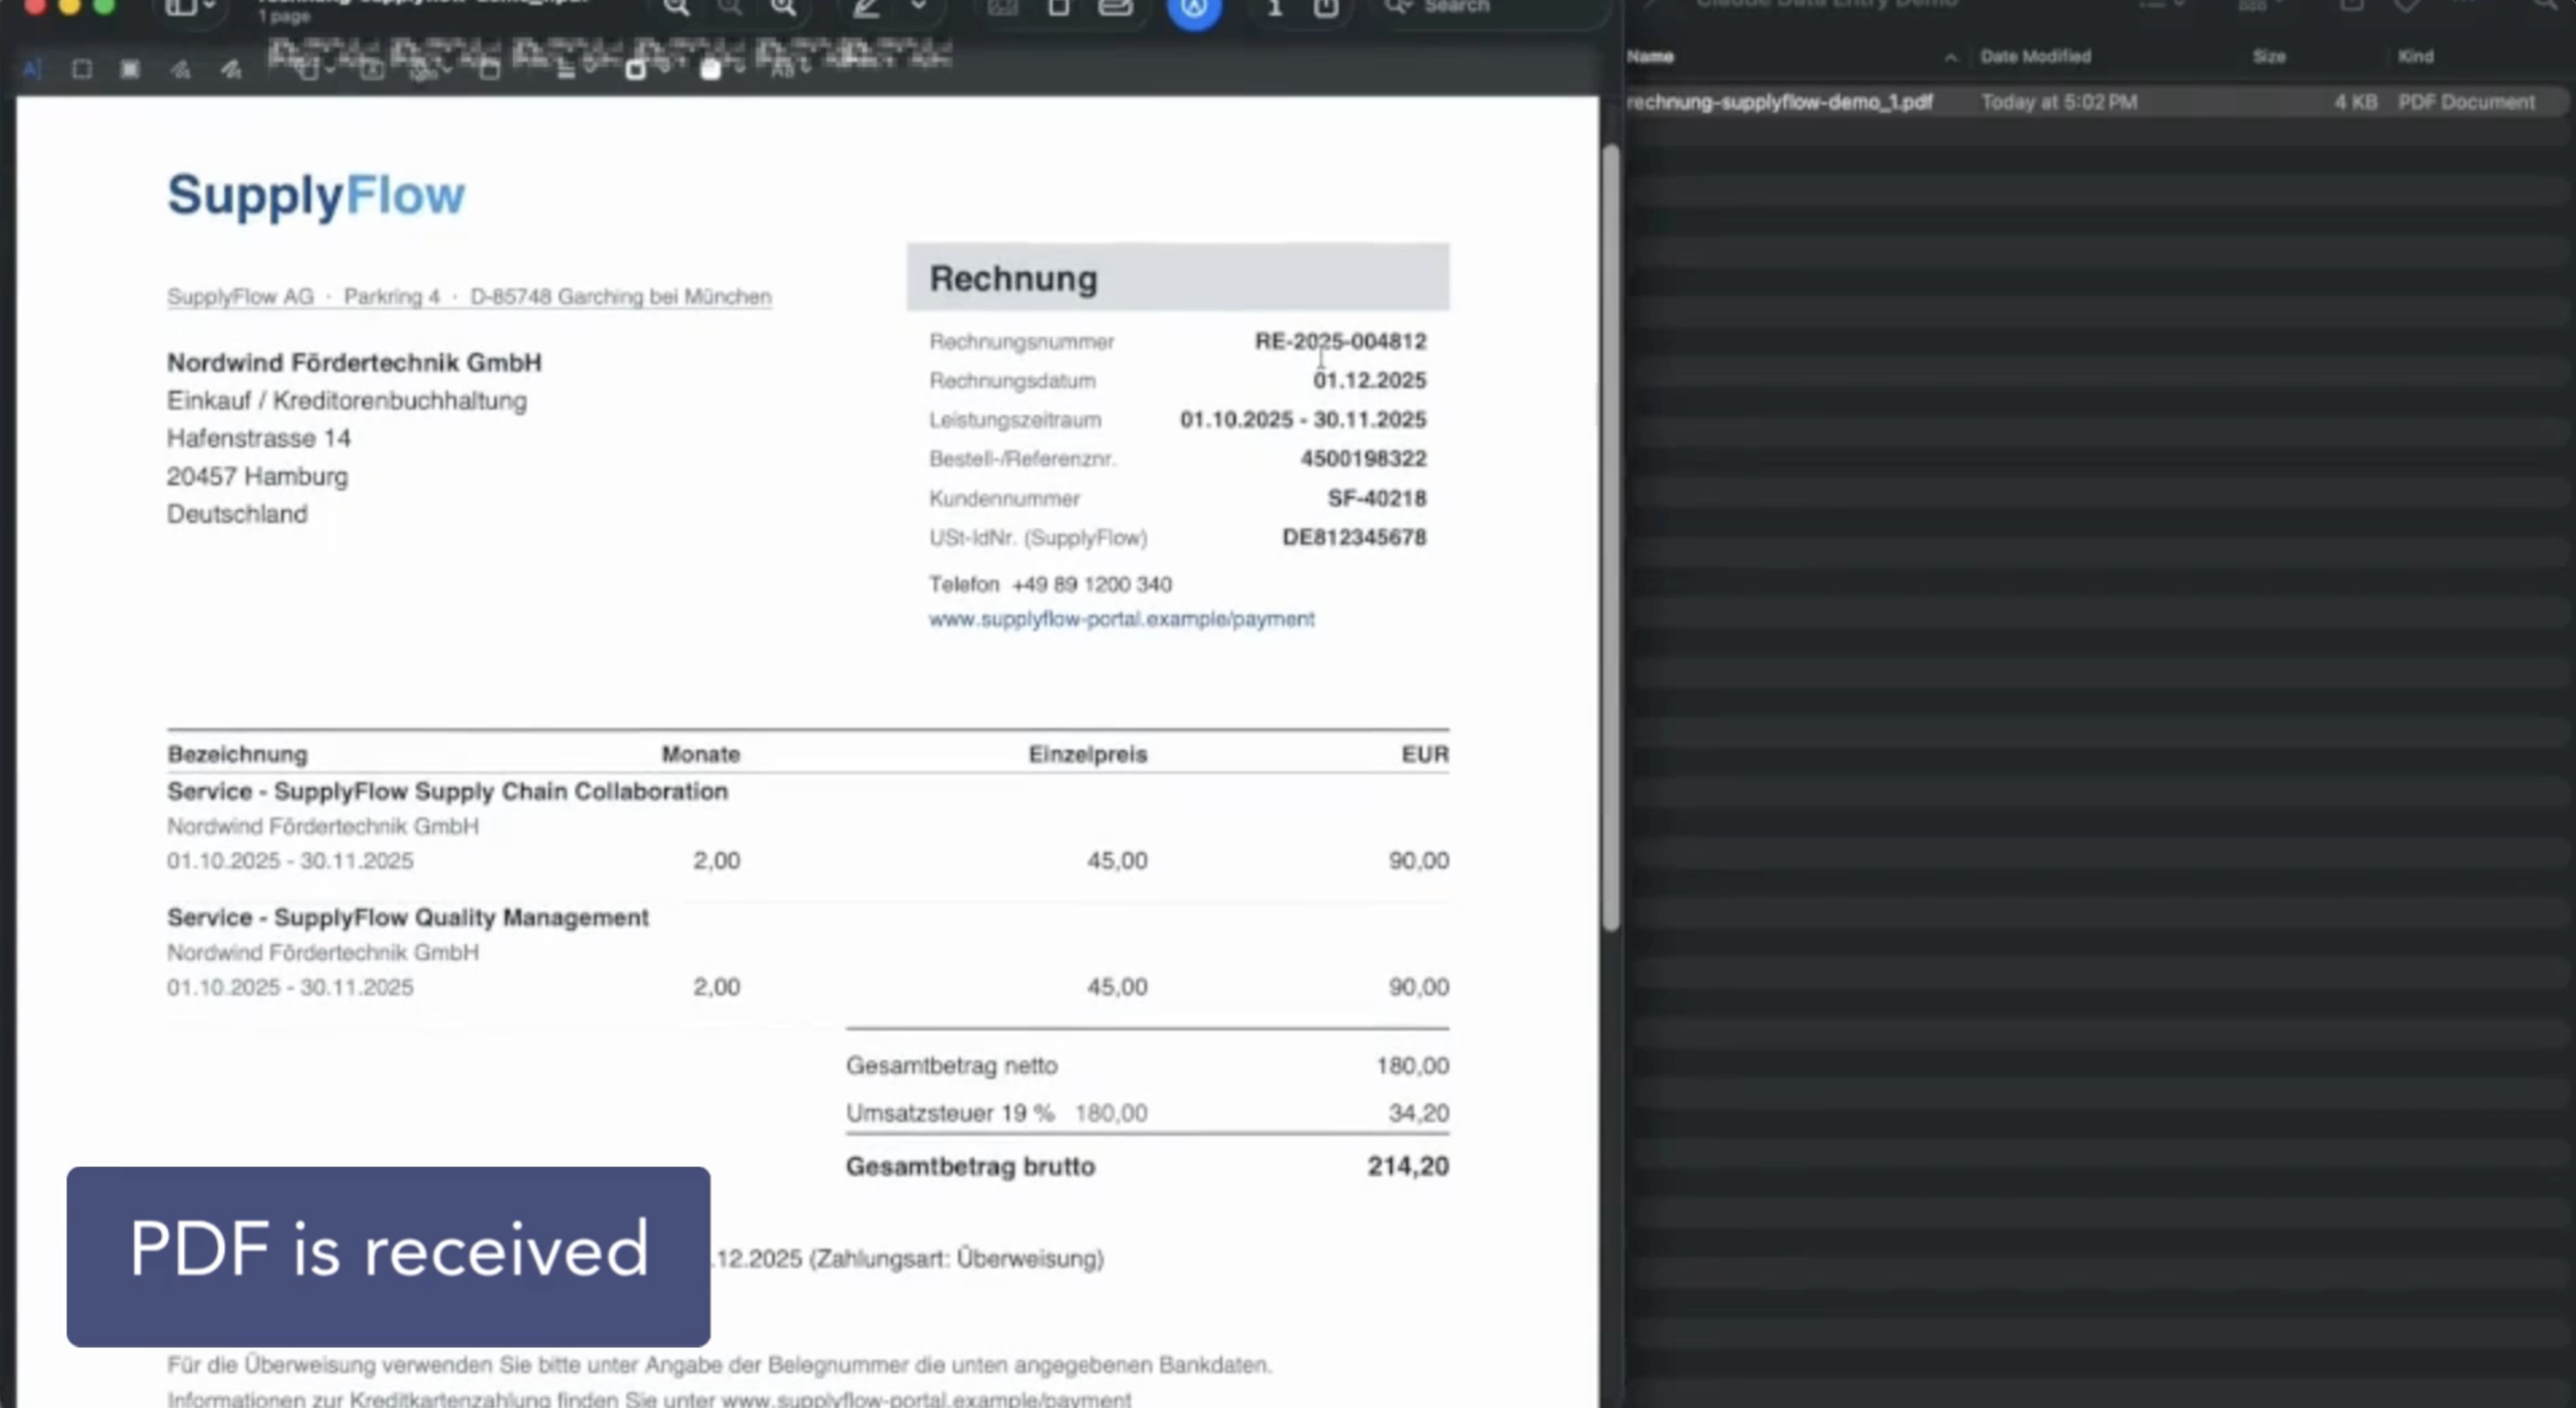Click the form filling toolbar icon

(x=1115, y=8)
